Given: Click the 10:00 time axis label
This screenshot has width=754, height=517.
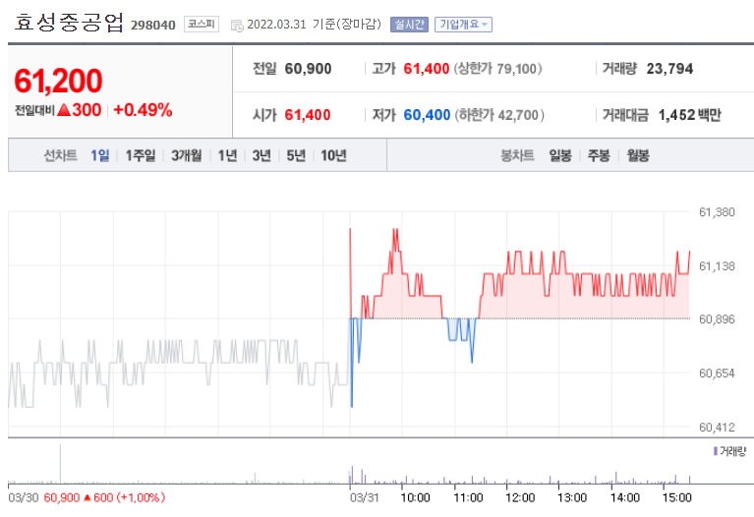Looking at the screenshot, I should click(x=415, y=497).
